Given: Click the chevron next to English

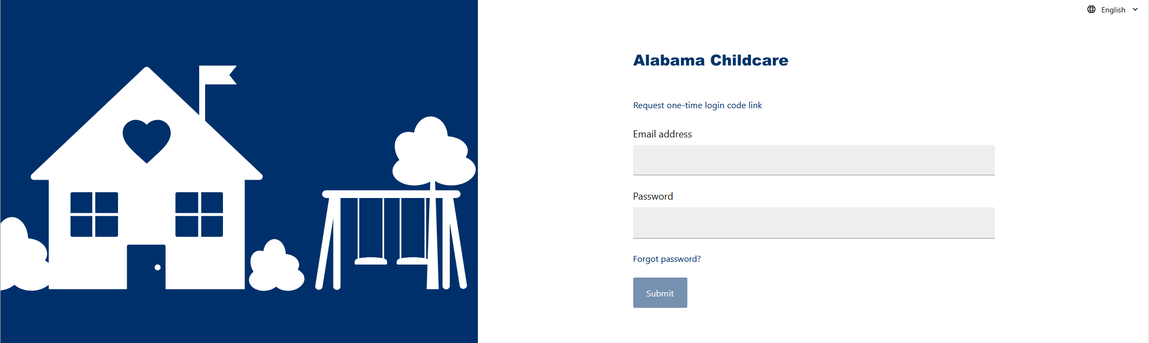Looking at the screenshot, I should pos(1135,9).
